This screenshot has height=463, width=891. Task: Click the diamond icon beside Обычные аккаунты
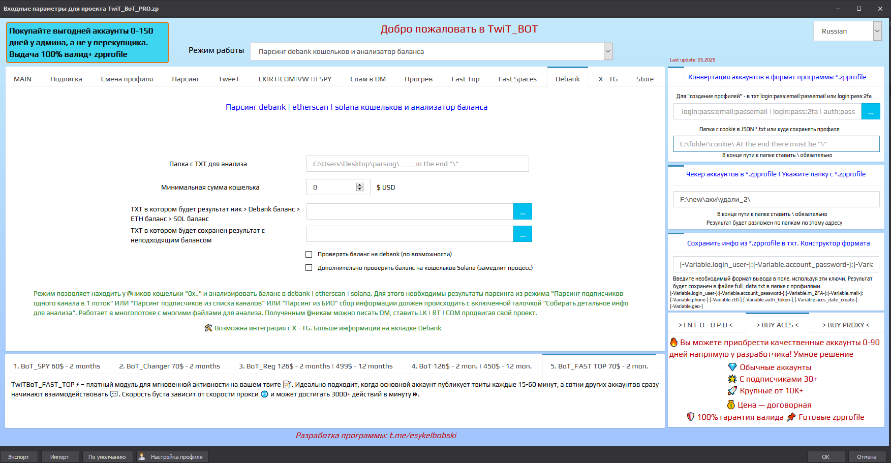(x=732, y=367)
